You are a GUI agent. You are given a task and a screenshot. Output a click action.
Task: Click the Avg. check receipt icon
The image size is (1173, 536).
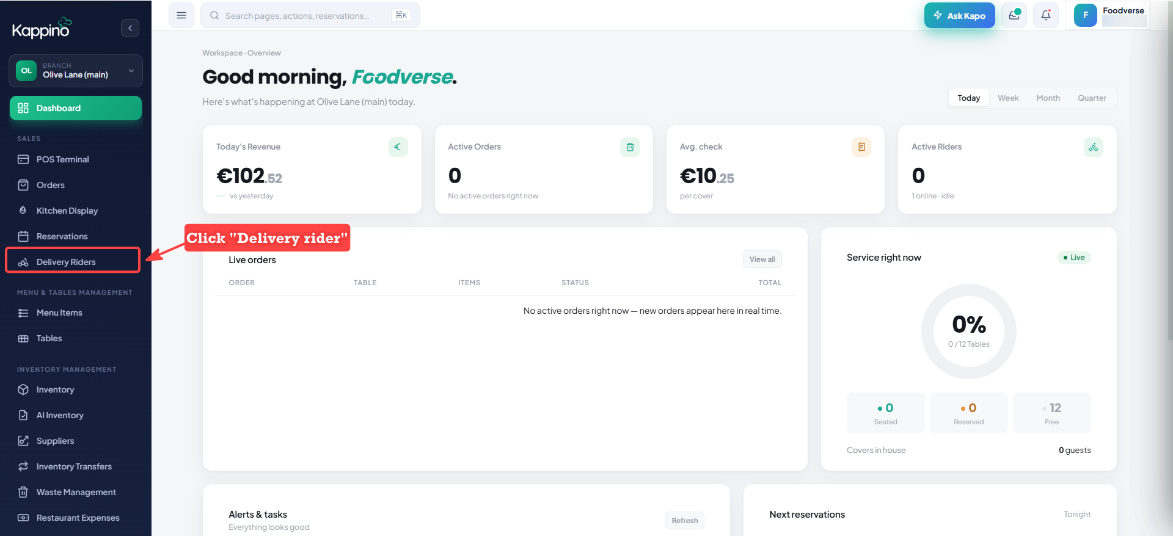[x=861, y=147]
